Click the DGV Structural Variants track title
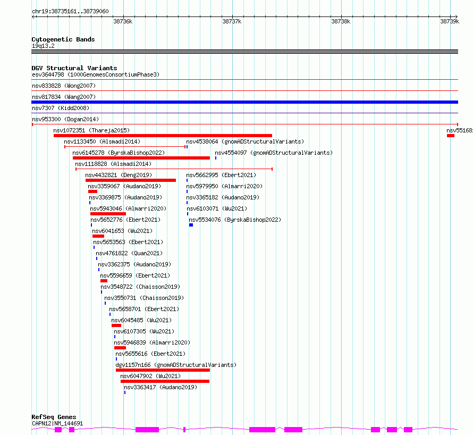473x435 pixels. (x=74, y=68)
